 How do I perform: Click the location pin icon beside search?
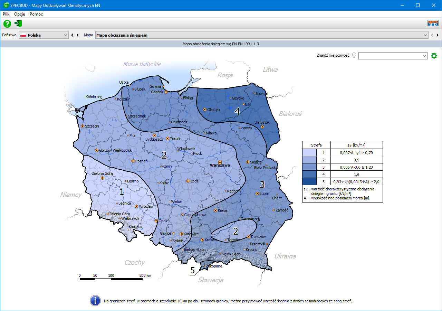[x=354, y=56]
